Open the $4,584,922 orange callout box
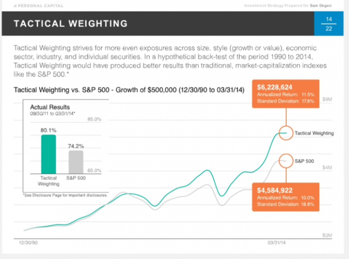This screenshot has width=349, height=259. (x=286, y=197)
